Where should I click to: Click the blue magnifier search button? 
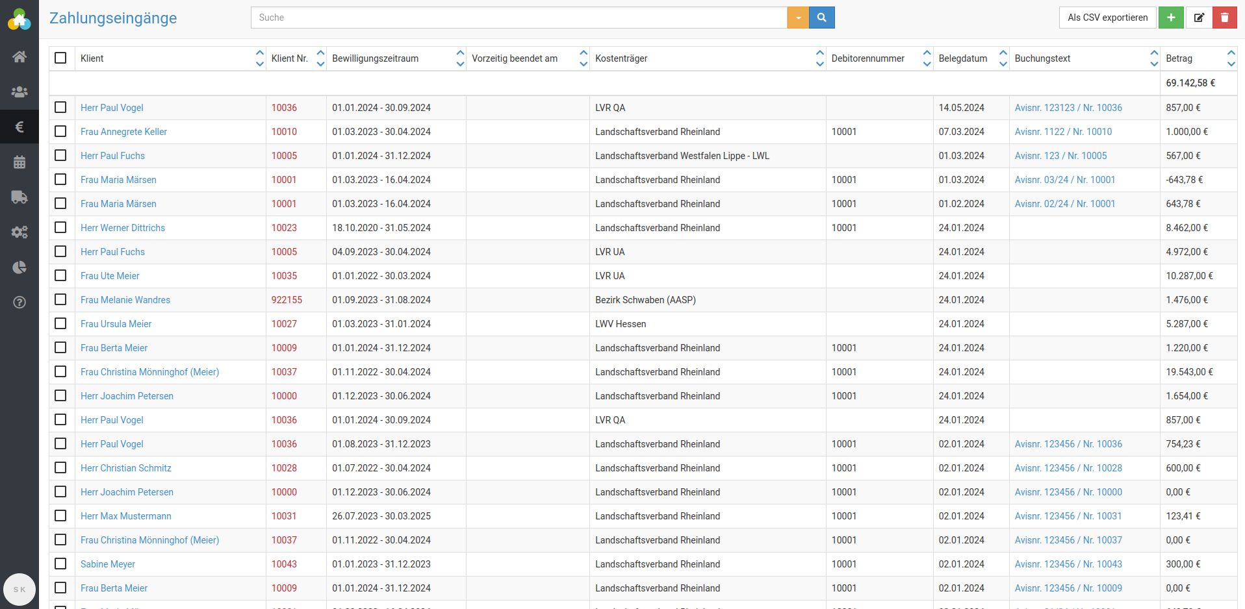822,18
